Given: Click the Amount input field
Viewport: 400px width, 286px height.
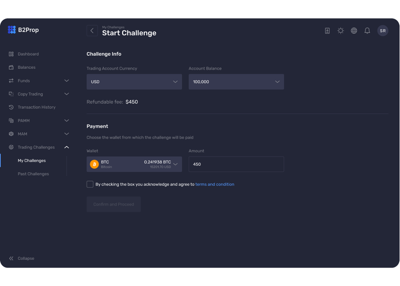Looking at the screenshot, I should tap(236, 164).
